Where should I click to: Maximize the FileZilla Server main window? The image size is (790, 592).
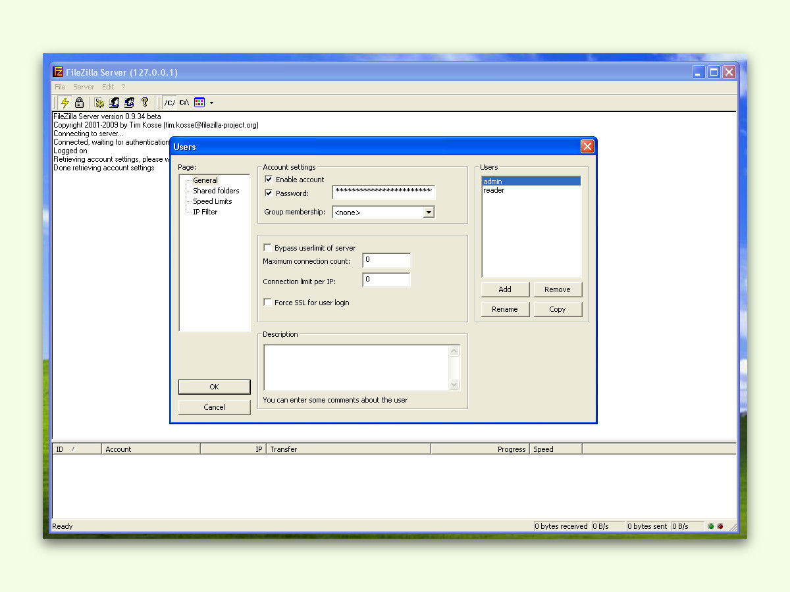[714, 72]
